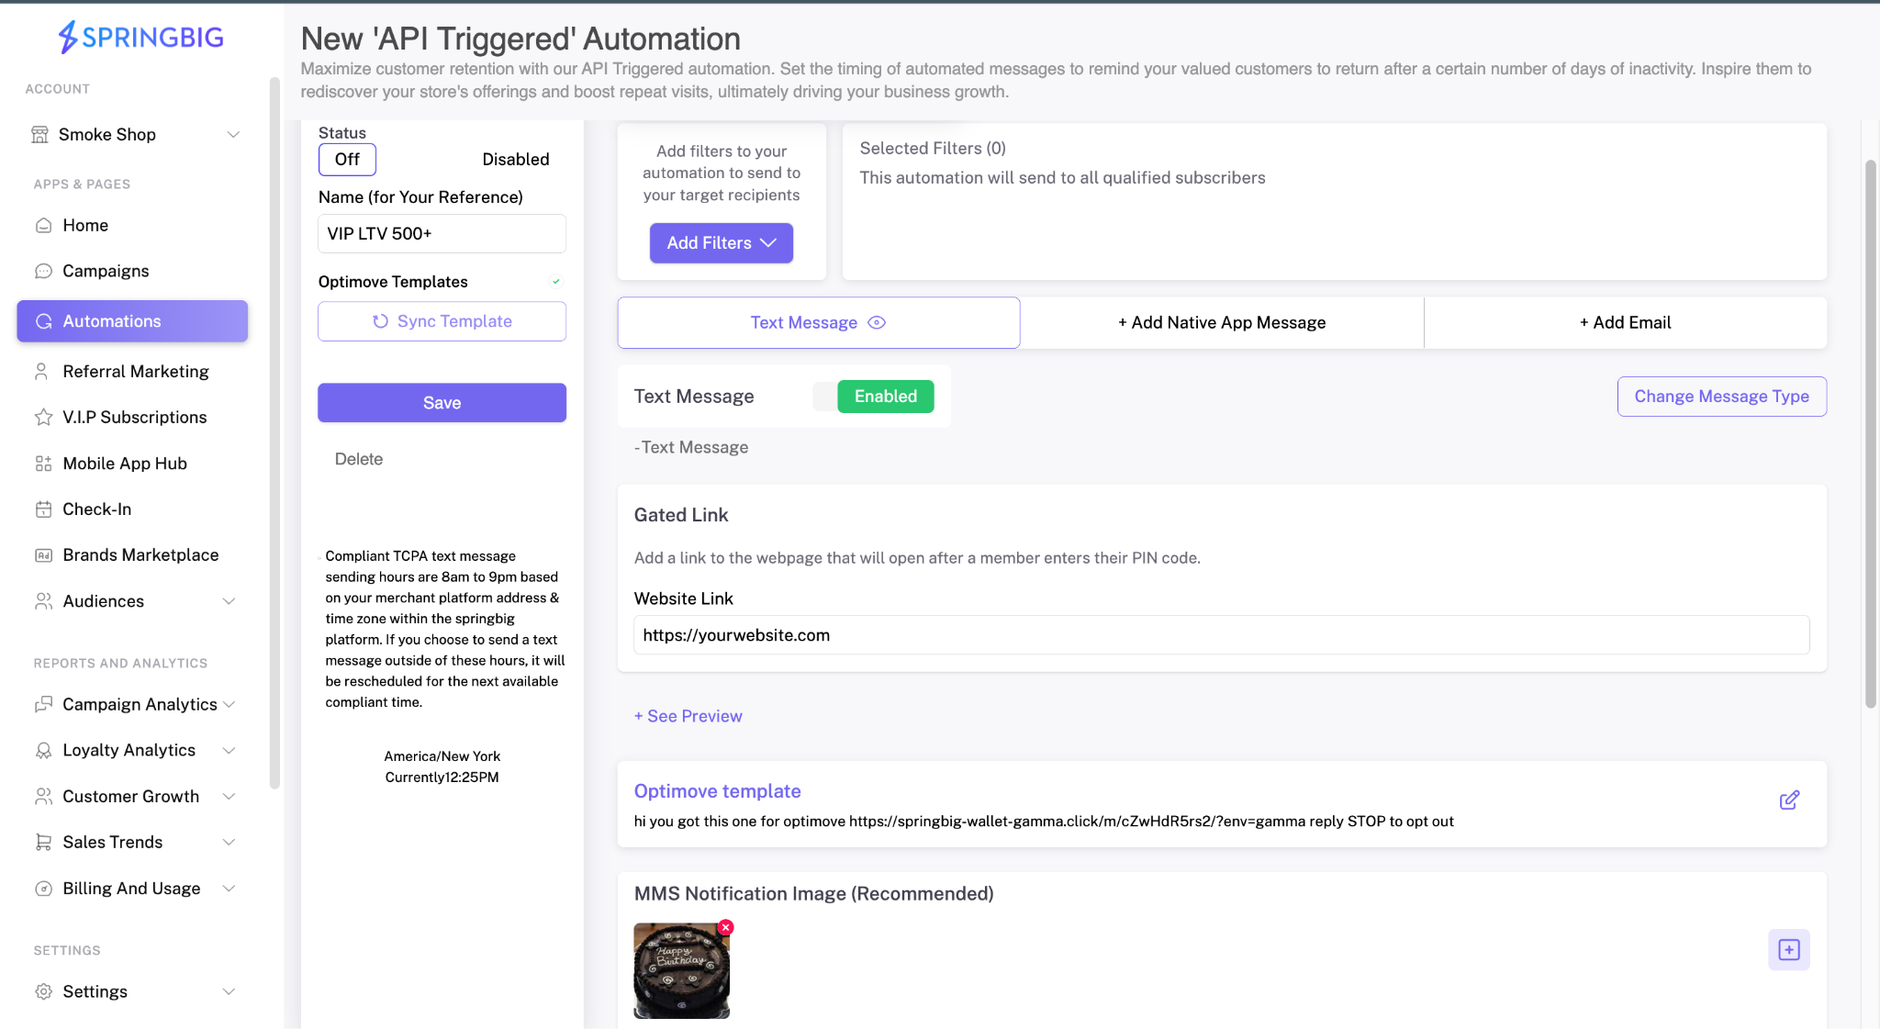The width and height of the screenshot is (1880, 1029).
Task: Click the Springbig logo
Action: click(141, 37)
